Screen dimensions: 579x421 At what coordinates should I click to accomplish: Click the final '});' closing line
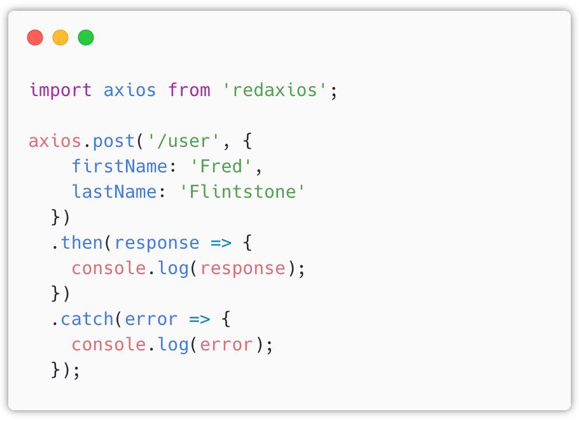click(x=66, y=370)
